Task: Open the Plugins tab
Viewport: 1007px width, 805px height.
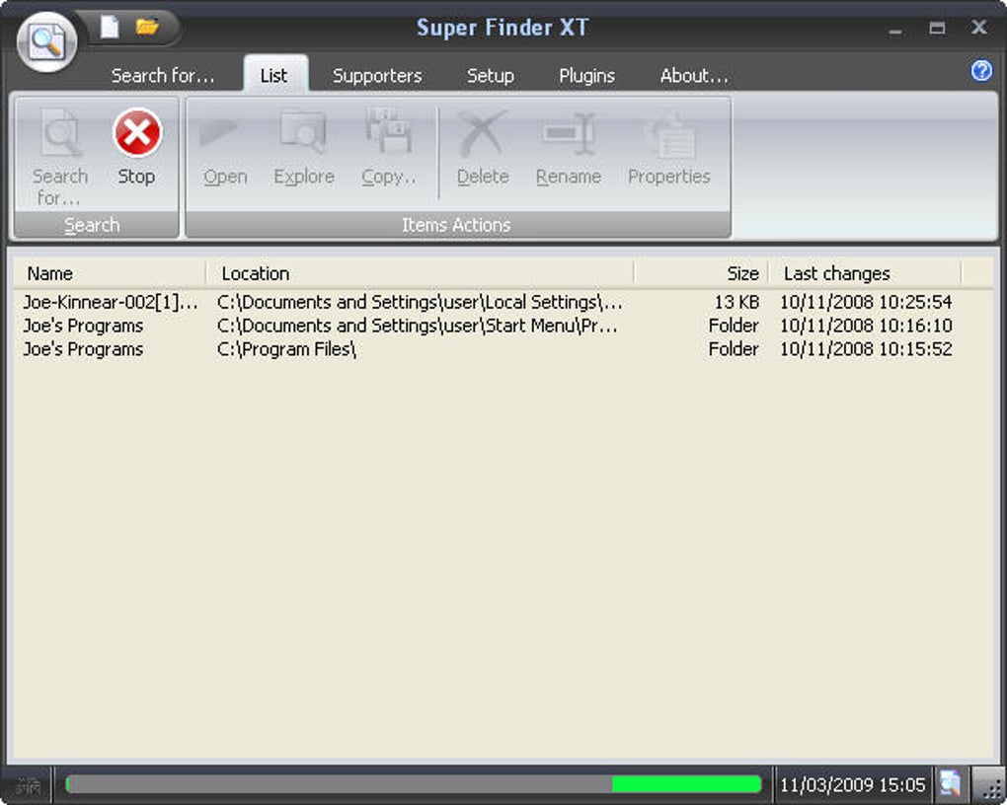Action: 587,76
